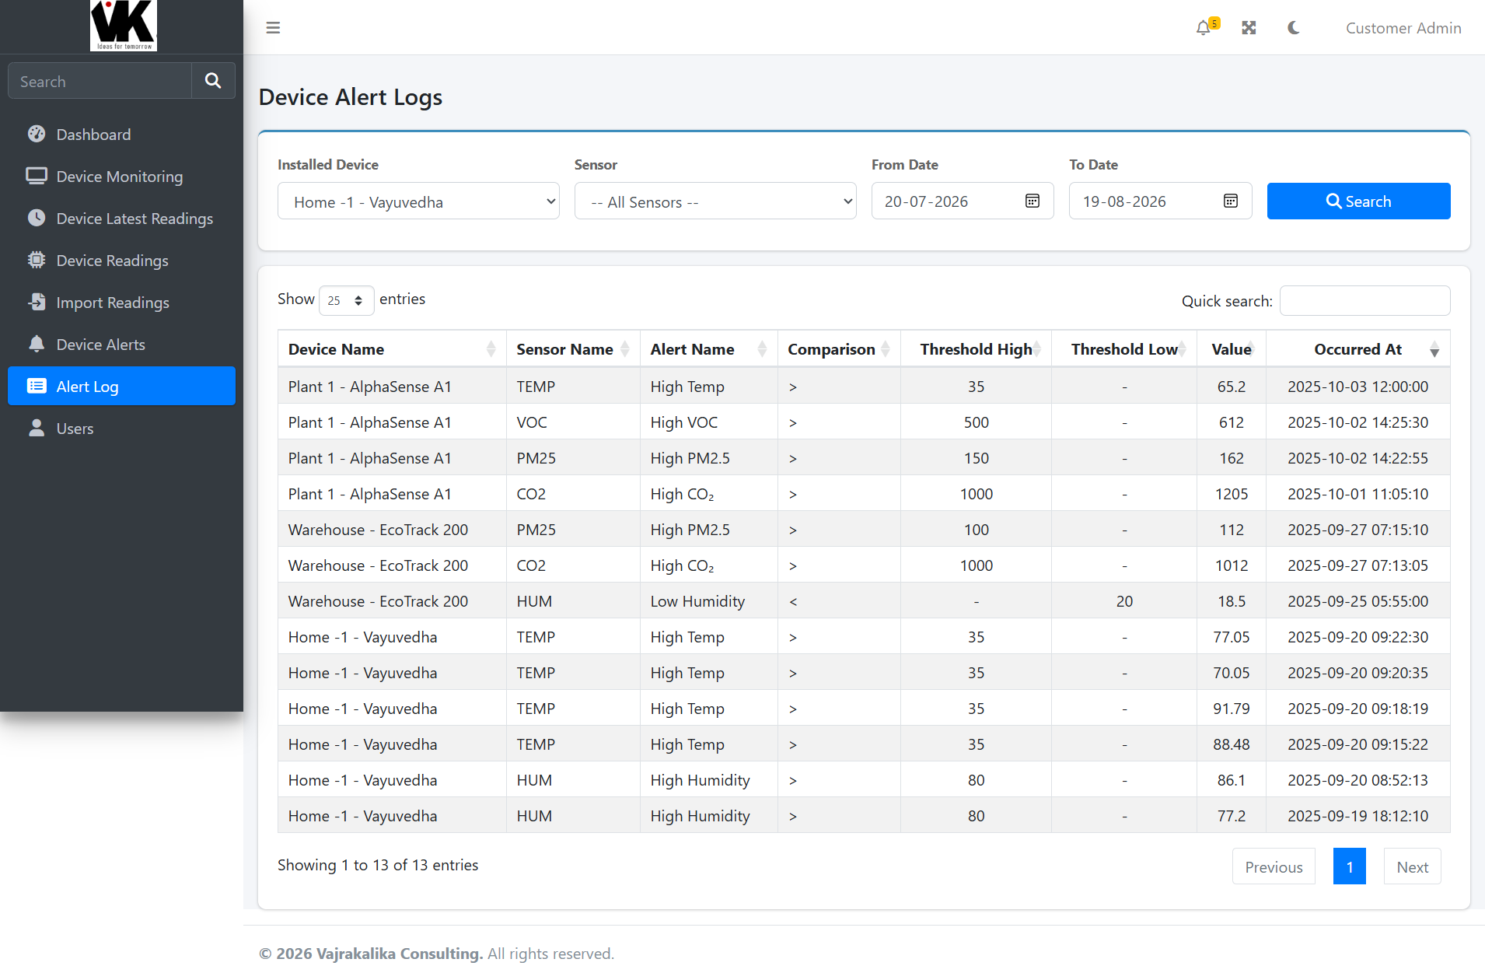Change the Show entries count selector
The image size is (1485, 980).
pos(346,300)
